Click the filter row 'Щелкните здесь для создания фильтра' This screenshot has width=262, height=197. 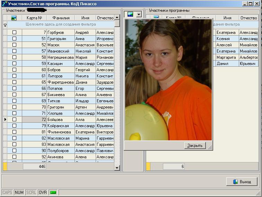61,24
